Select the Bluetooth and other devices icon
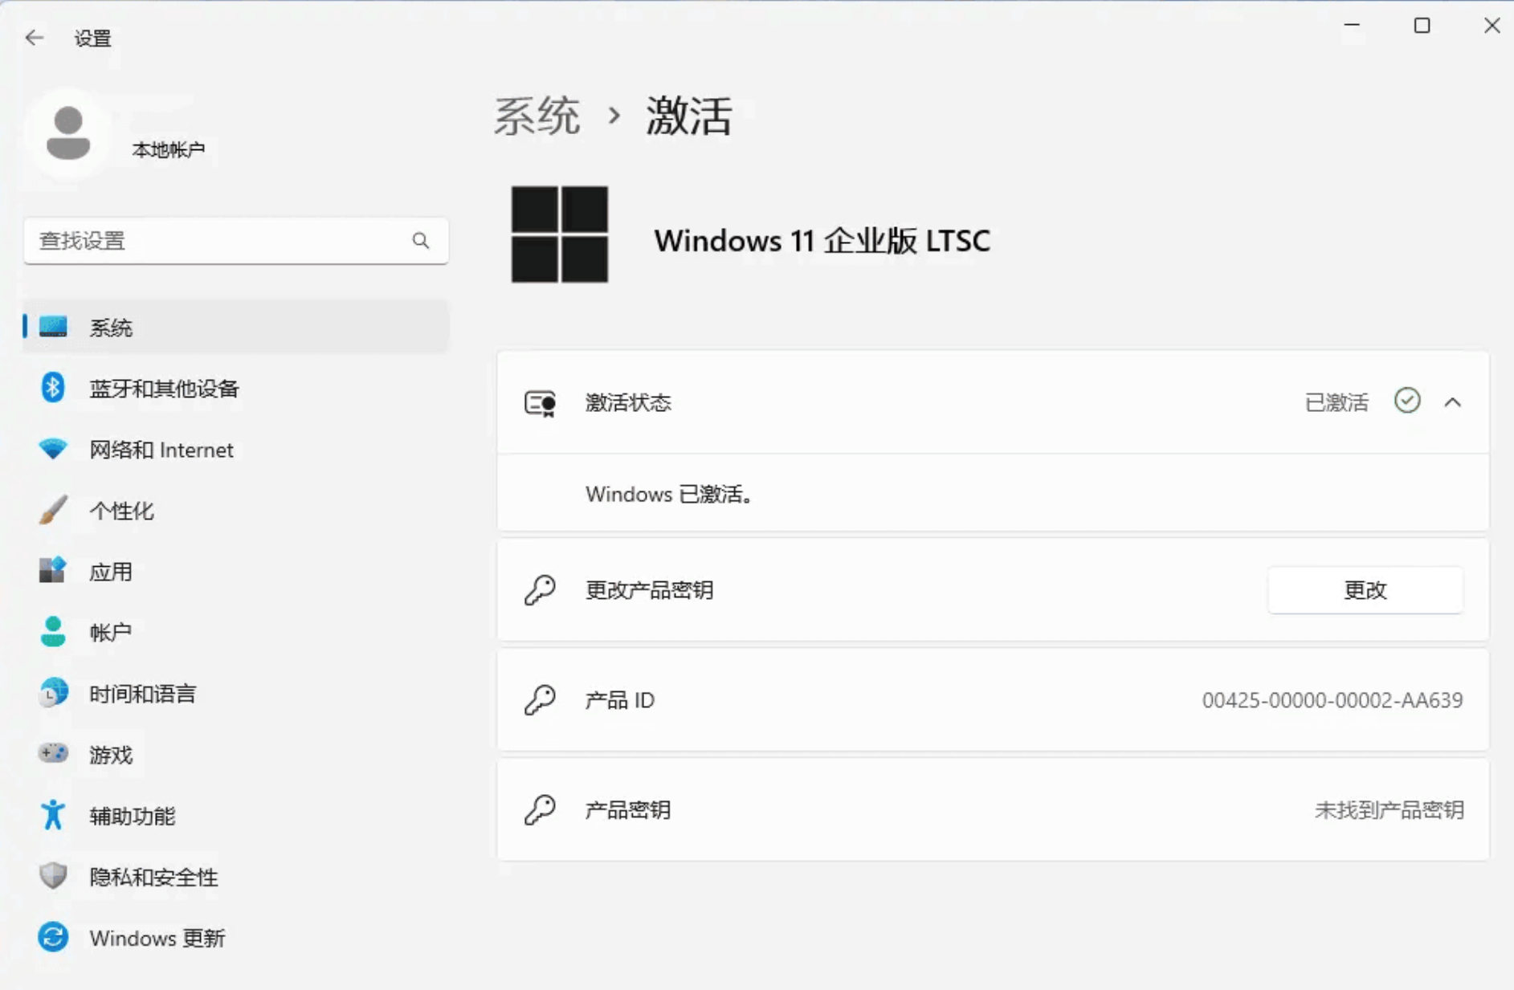Image resolution: width=1514 pixels, height=990 pixels. (52, 388)
